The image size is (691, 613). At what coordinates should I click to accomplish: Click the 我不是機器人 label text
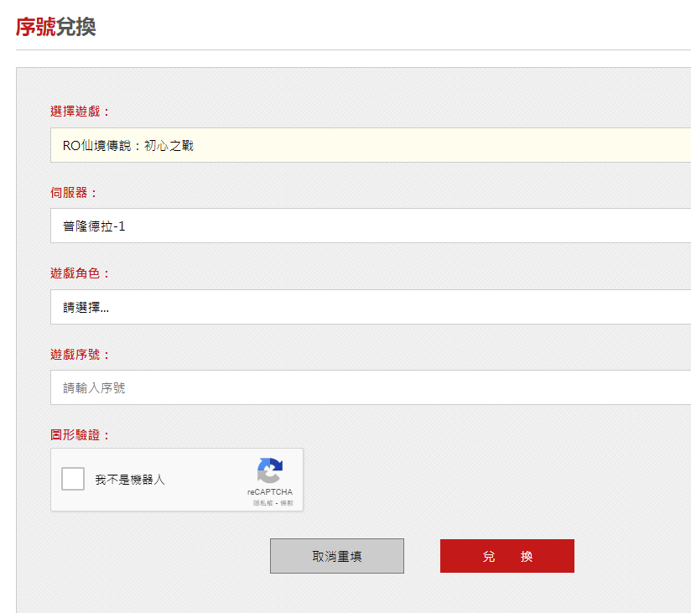(x=130, y=480)
